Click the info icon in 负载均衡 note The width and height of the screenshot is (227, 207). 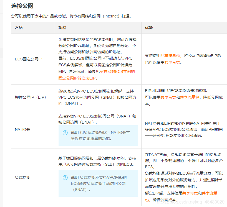pyautogui.click(x=65, y=177)
